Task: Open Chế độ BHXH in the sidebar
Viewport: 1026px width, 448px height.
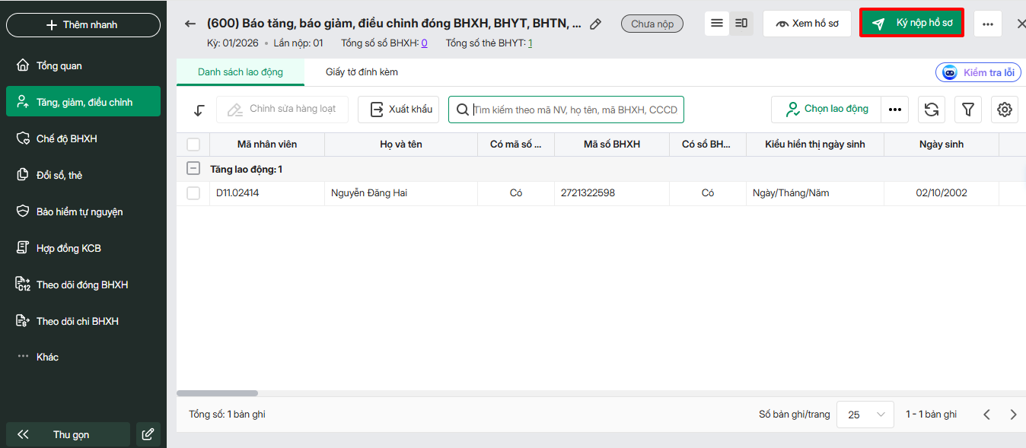Action: pyautogui.click(x=83, y=138)
